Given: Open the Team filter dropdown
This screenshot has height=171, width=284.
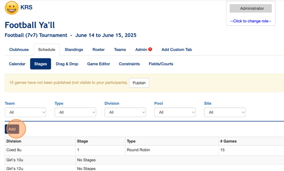Looking at the screenshot, I should point(25,112).
